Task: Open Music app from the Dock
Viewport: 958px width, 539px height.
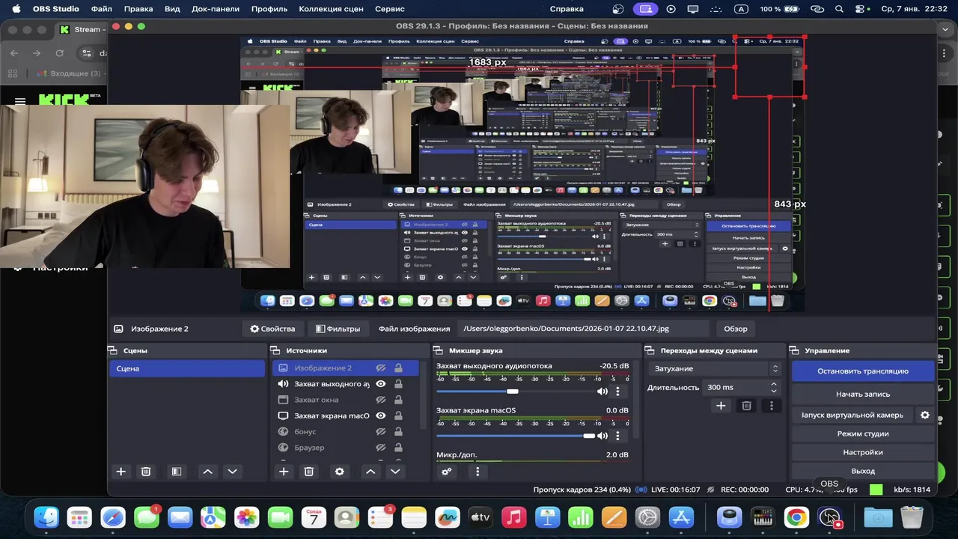Action: (513, 517)
